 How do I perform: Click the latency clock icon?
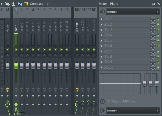[x=102, y=101]
